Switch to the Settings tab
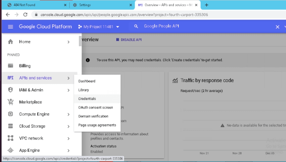The image size is (286, 162). (x=102, y=5)
